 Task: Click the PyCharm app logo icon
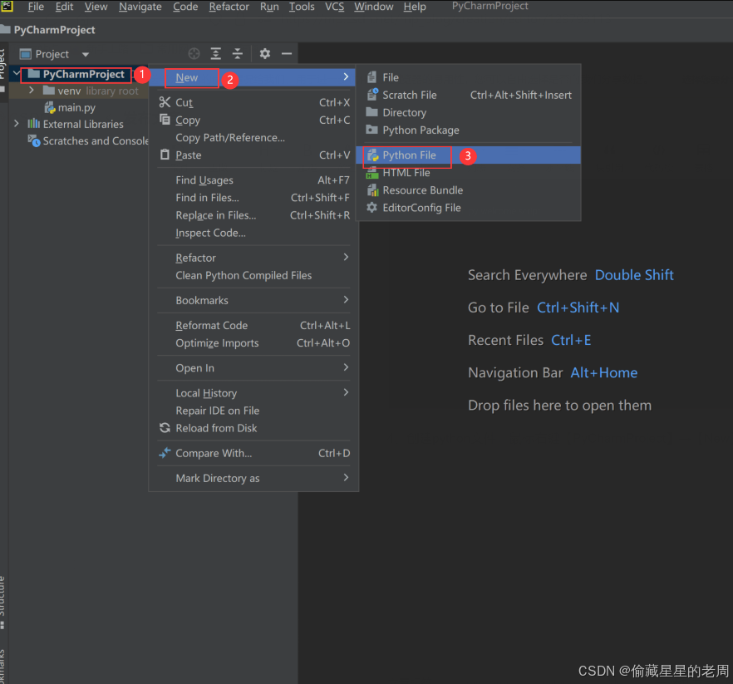7,6
